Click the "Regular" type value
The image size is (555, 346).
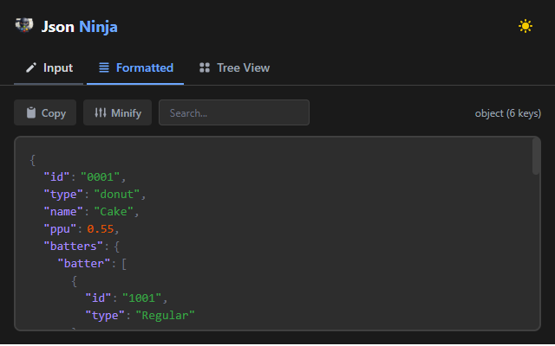166,315
